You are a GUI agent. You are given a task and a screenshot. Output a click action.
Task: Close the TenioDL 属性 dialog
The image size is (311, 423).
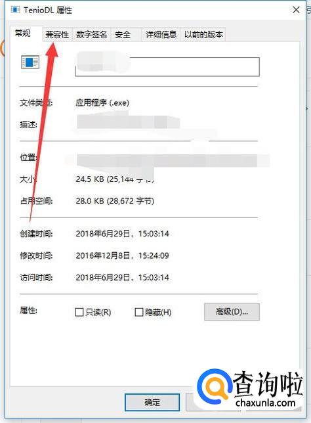coord(296,10)
